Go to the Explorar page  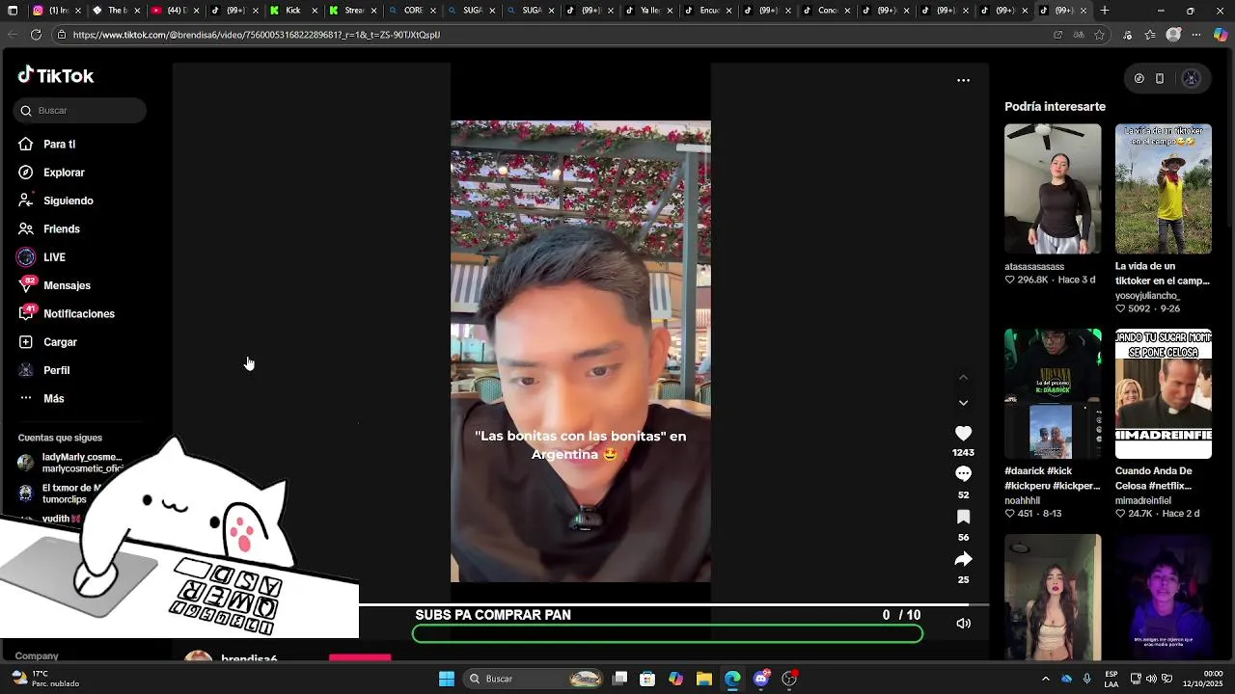point(51,173)
